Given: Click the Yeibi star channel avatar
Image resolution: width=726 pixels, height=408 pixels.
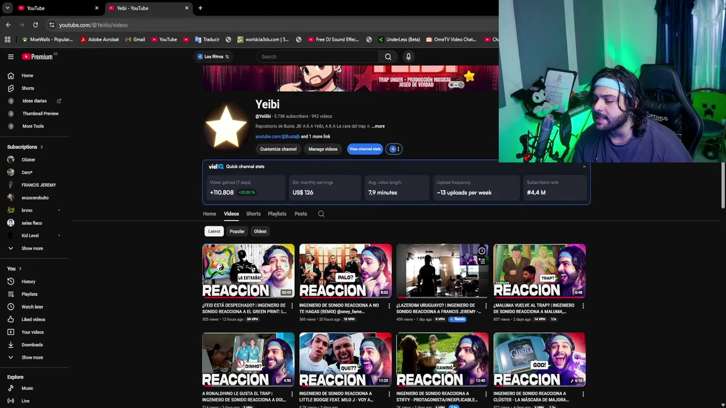Looking at the screenshot, I should [226, 126].
